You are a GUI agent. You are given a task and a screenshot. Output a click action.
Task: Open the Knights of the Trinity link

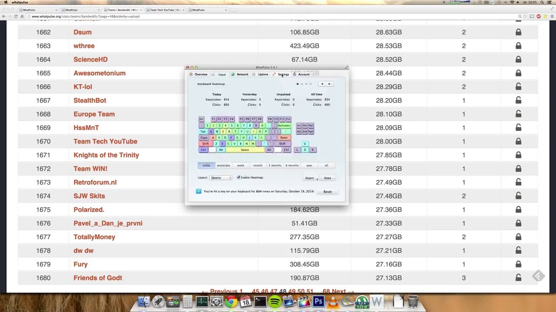pyautogui.click(x=106, y=155)
